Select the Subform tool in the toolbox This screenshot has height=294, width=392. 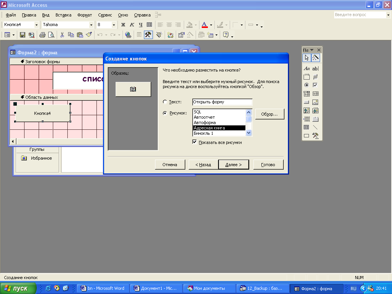coord(307,127)
